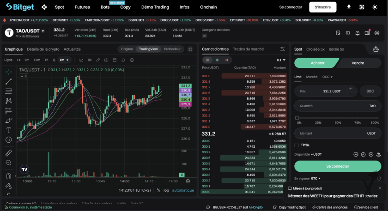
Task: Click the trading bot robot icon
Action: click(x=376, y=49)
